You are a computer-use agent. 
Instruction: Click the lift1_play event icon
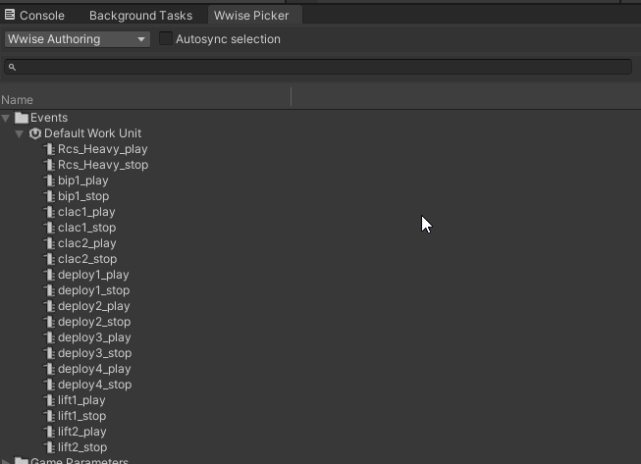(49, 400)
